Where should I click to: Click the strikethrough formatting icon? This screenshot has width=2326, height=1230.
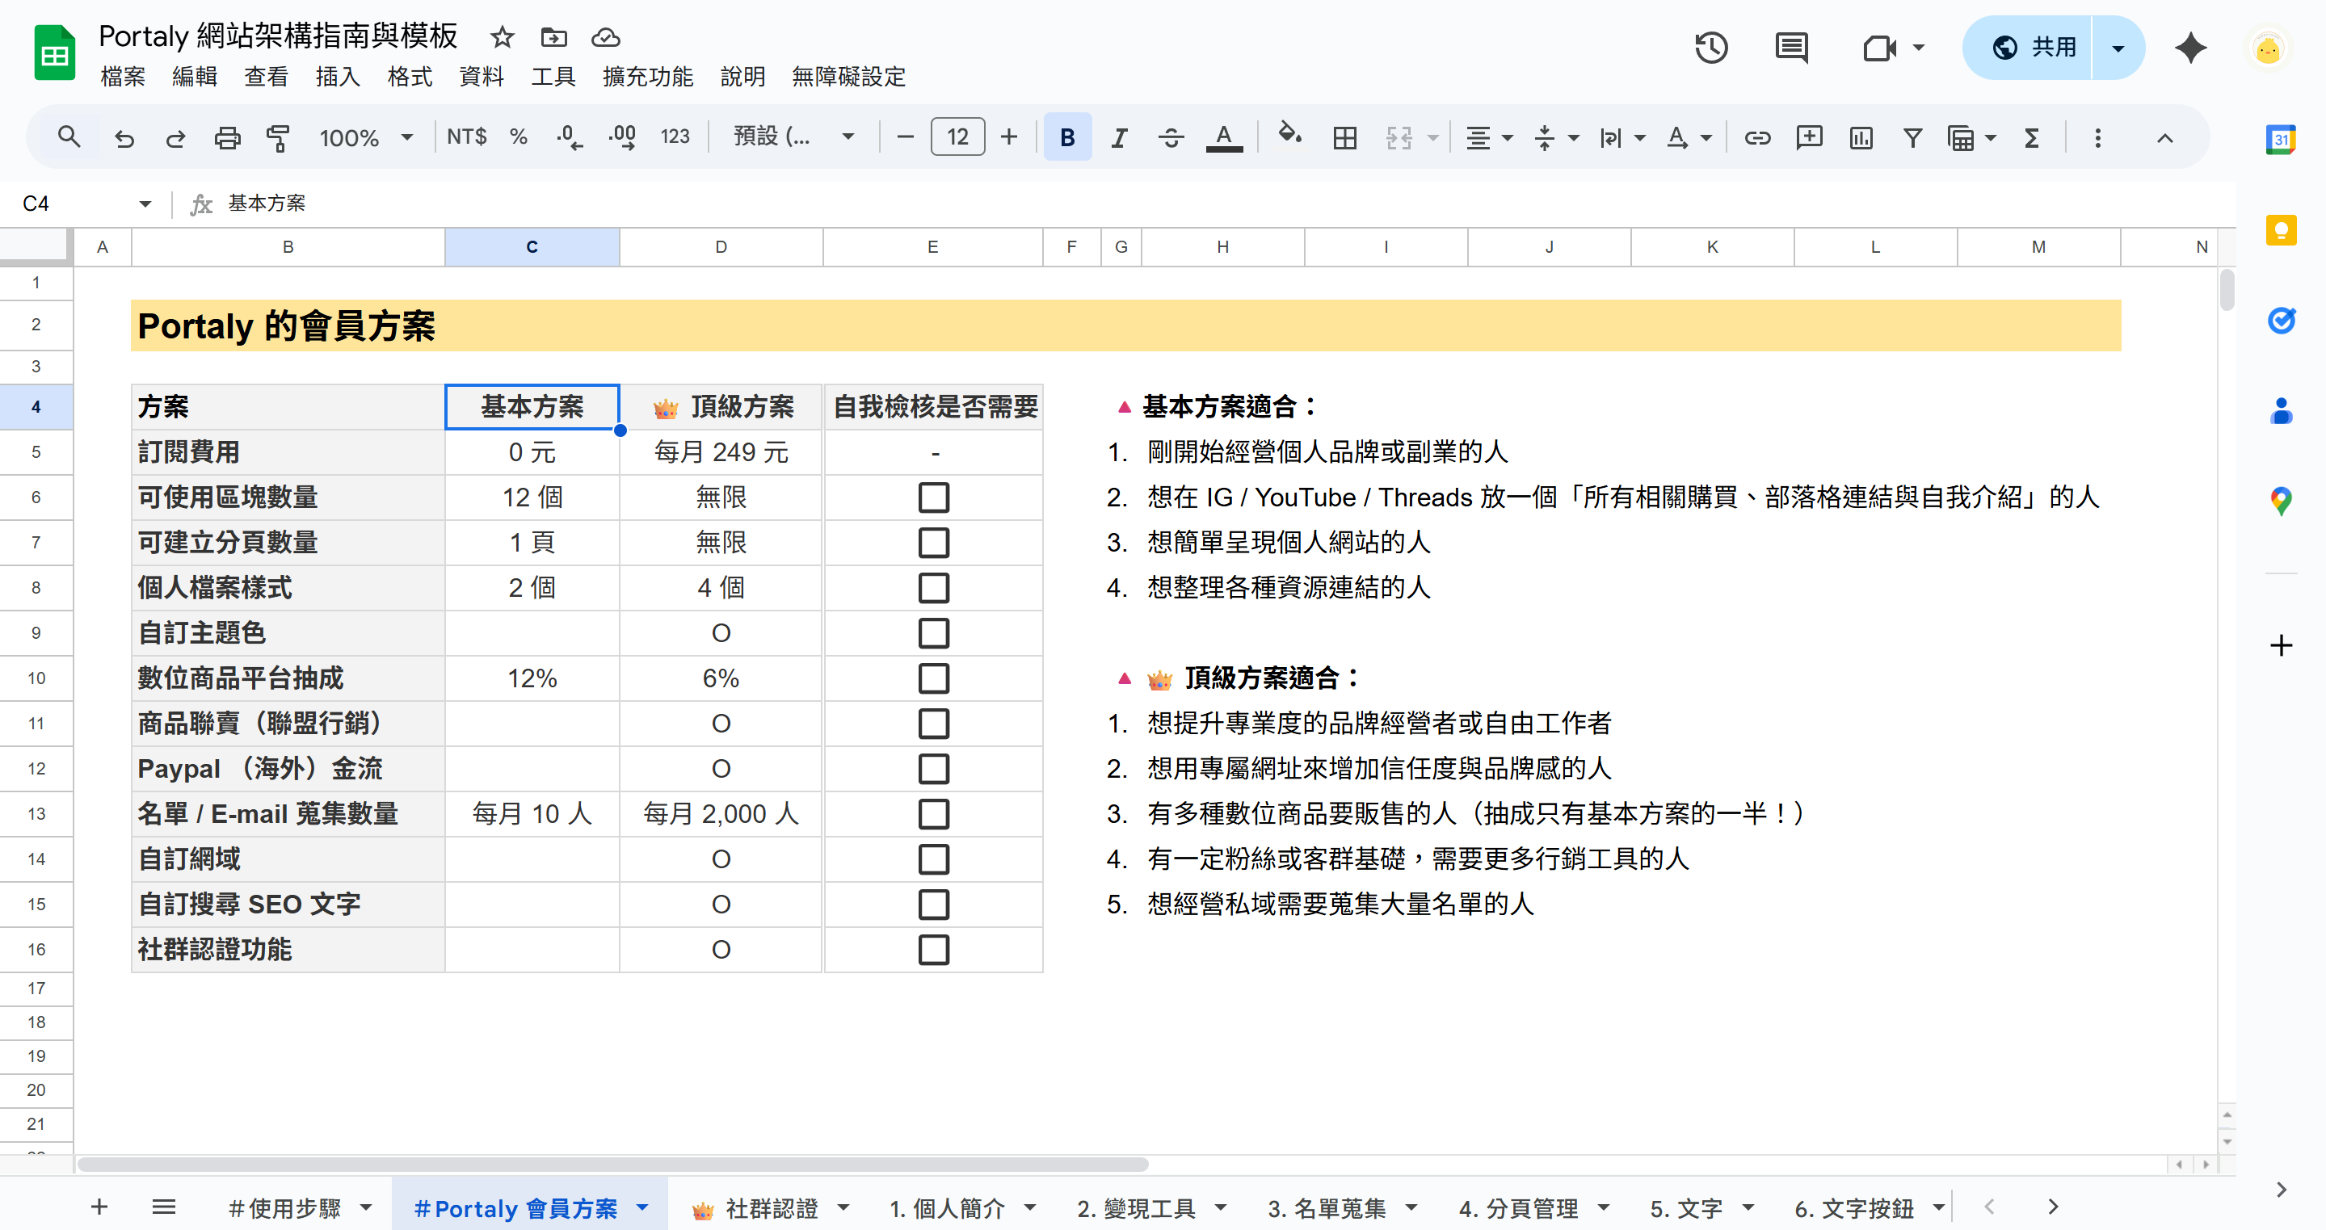click(x=1171, y=137)
